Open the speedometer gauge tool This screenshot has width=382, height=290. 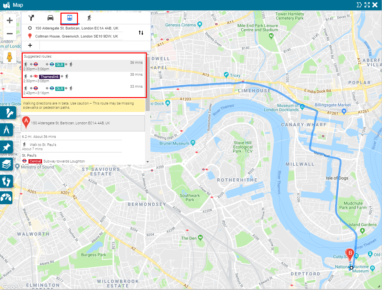[x=7, y=198]
